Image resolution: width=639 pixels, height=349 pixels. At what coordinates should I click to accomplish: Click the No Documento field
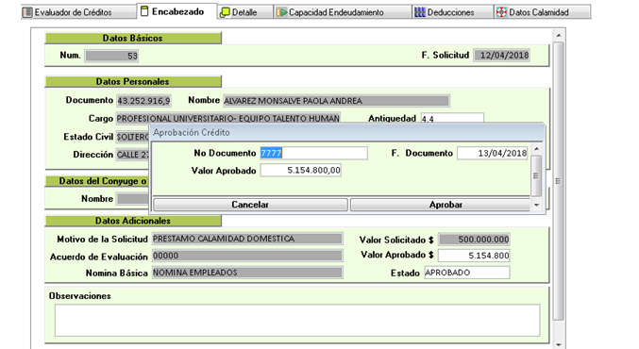313,153
